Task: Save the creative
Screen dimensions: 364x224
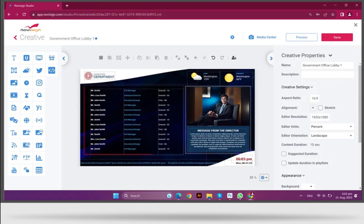Action: (337, 37)
